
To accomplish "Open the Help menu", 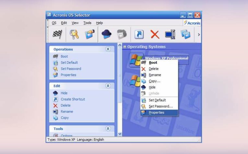I will point(99,23).
